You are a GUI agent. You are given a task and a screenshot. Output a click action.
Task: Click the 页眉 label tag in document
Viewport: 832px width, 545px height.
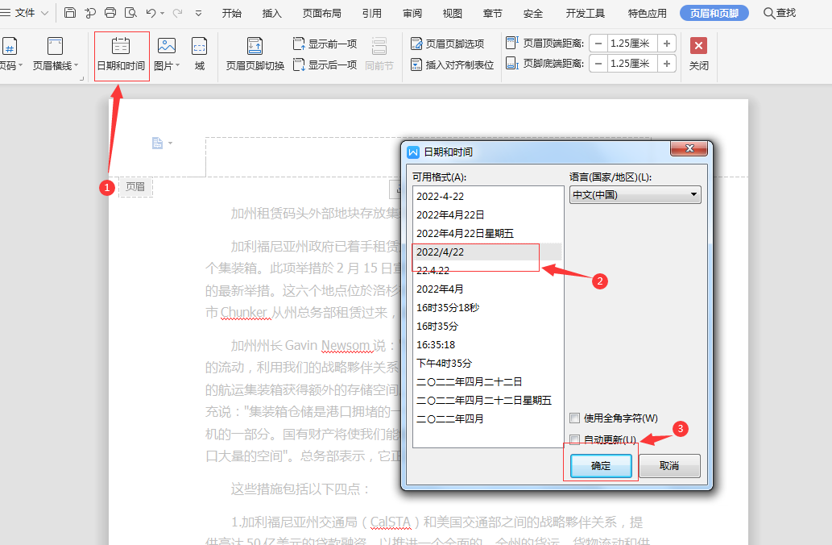pos(135,186)
